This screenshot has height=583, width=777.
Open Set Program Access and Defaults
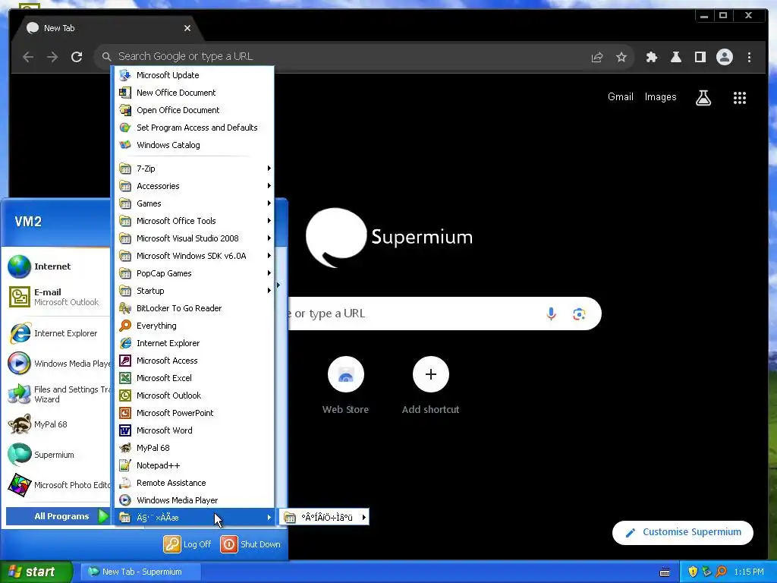[x=194, y=128]
